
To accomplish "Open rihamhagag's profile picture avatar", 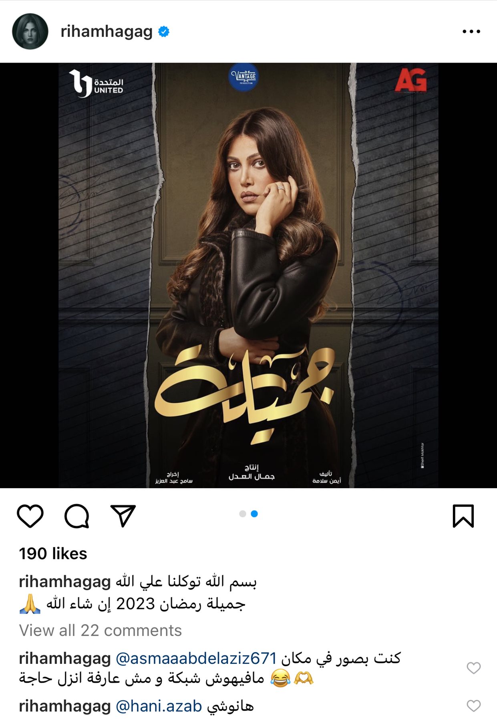I will coord(30,31).
